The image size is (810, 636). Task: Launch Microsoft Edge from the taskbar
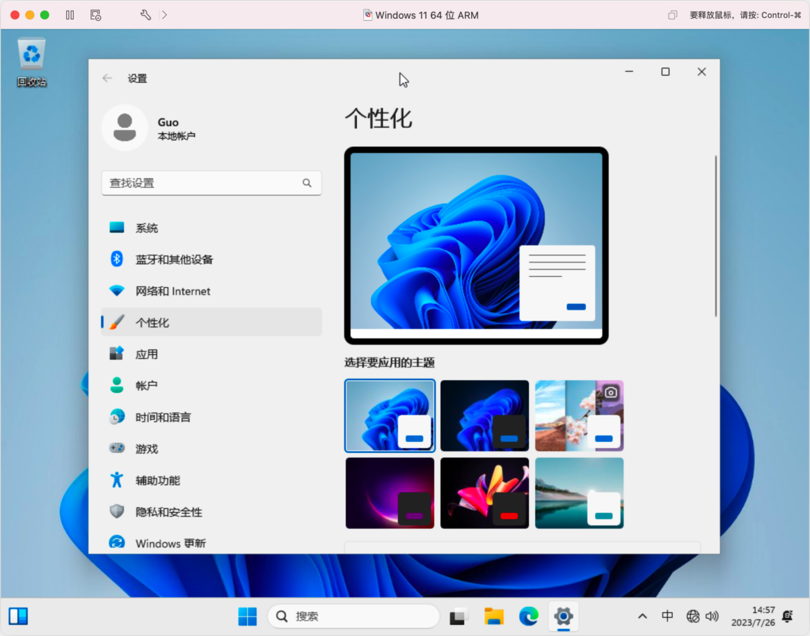528,616
